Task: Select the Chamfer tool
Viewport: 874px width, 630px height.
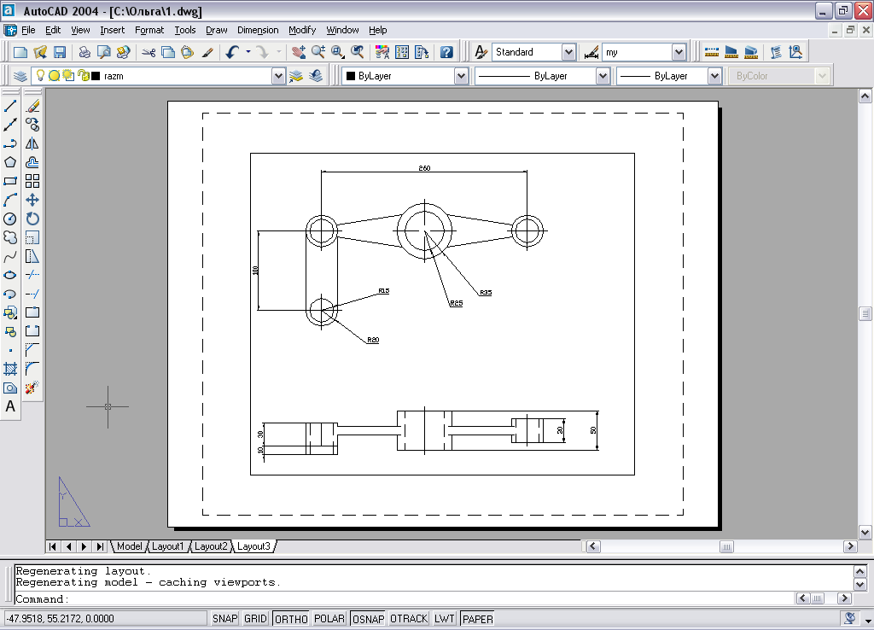Action: click(x=32, y=349)
